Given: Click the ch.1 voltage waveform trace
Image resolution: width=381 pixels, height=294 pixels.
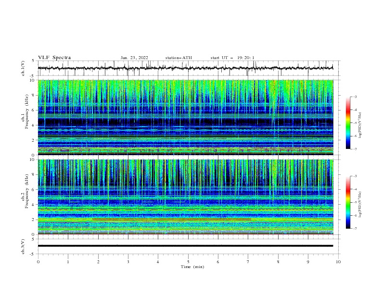Looking at the screenshot, I should tap(185, 68).
